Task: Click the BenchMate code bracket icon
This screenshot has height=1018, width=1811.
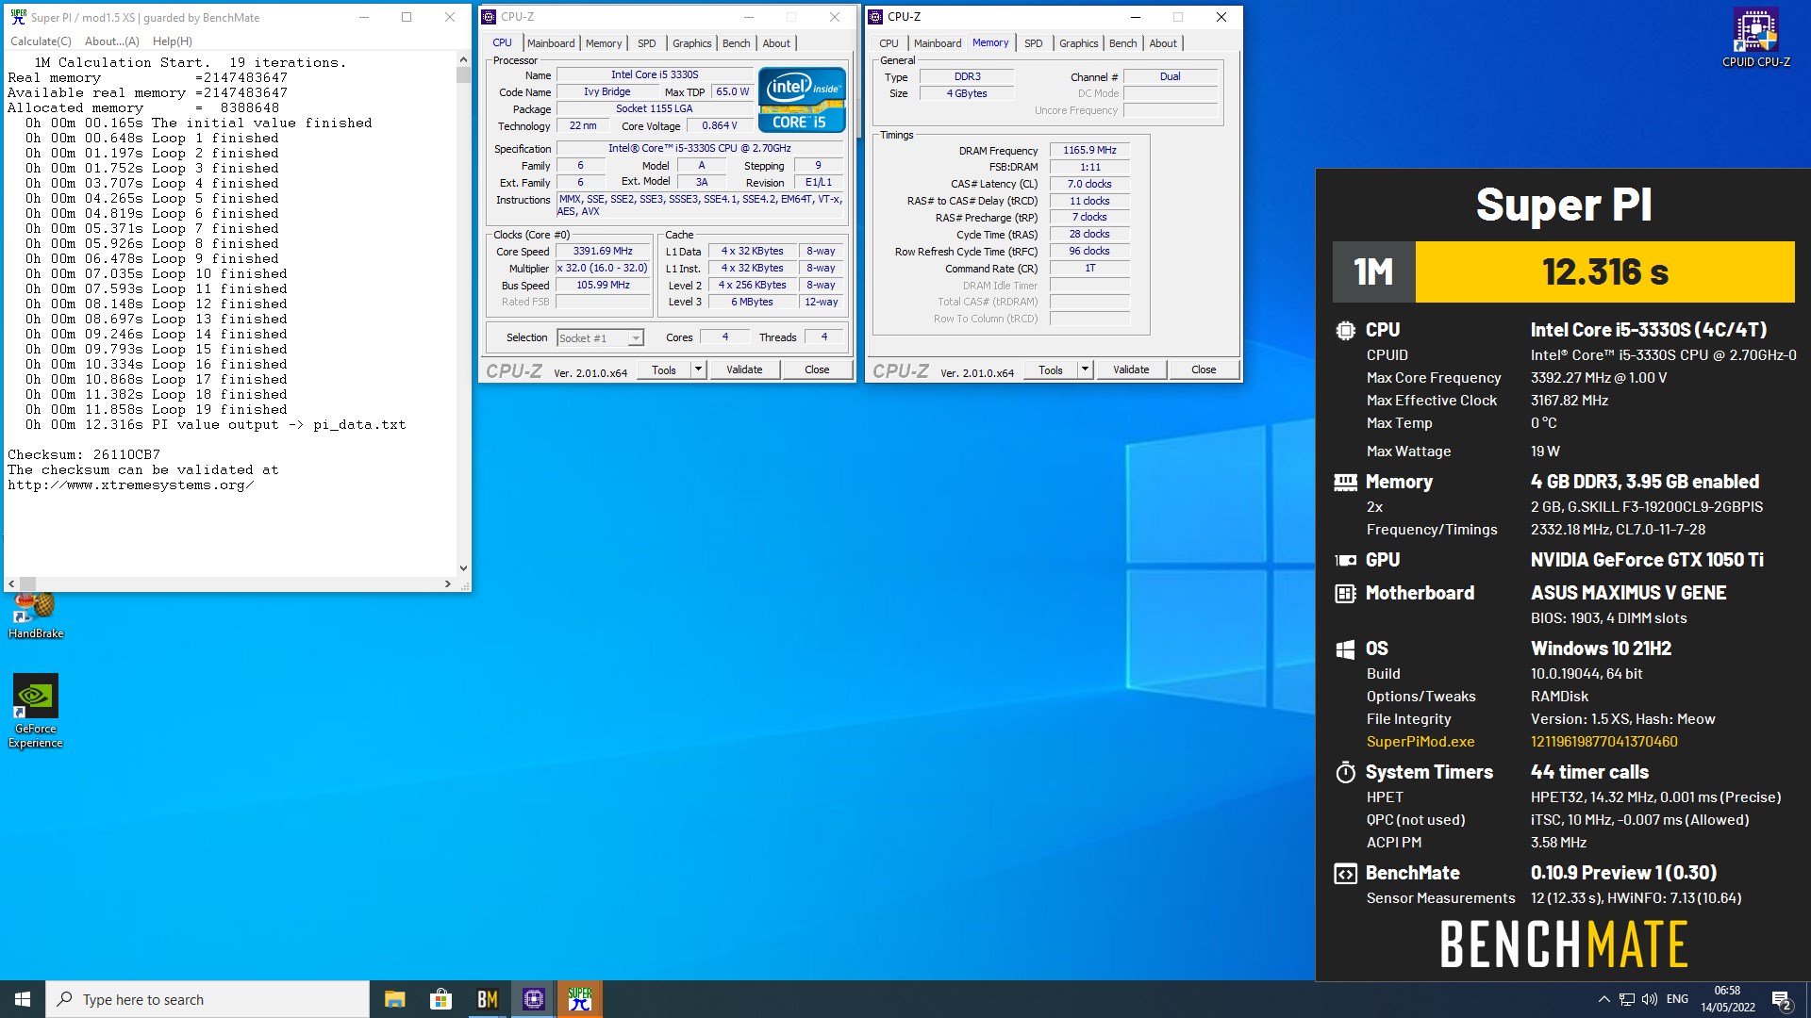Action: 1345,874
